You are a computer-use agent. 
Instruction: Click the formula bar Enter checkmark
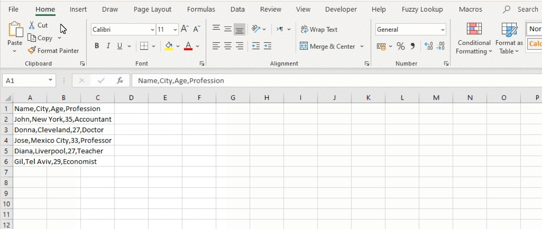pos(101,81)
